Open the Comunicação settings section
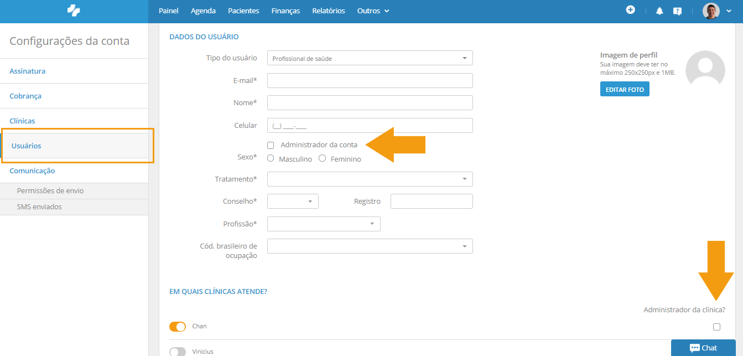This screenshot has height=356, width=743. [x=74, y=171]
